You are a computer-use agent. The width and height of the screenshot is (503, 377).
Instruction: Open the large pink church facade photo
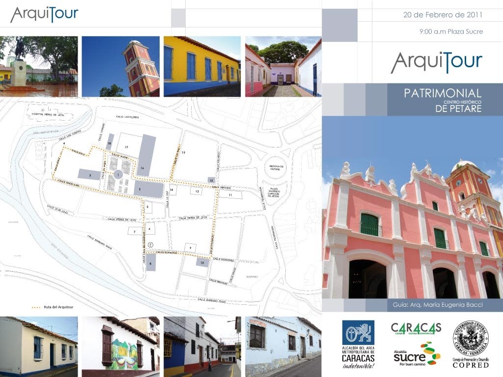[413, 207]
